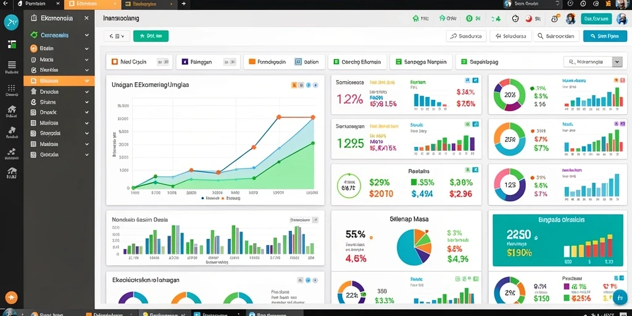Expand the Grotdia sidebar item chevron
This screenshot has width=632, height=316.
click(x=86, y=154)
